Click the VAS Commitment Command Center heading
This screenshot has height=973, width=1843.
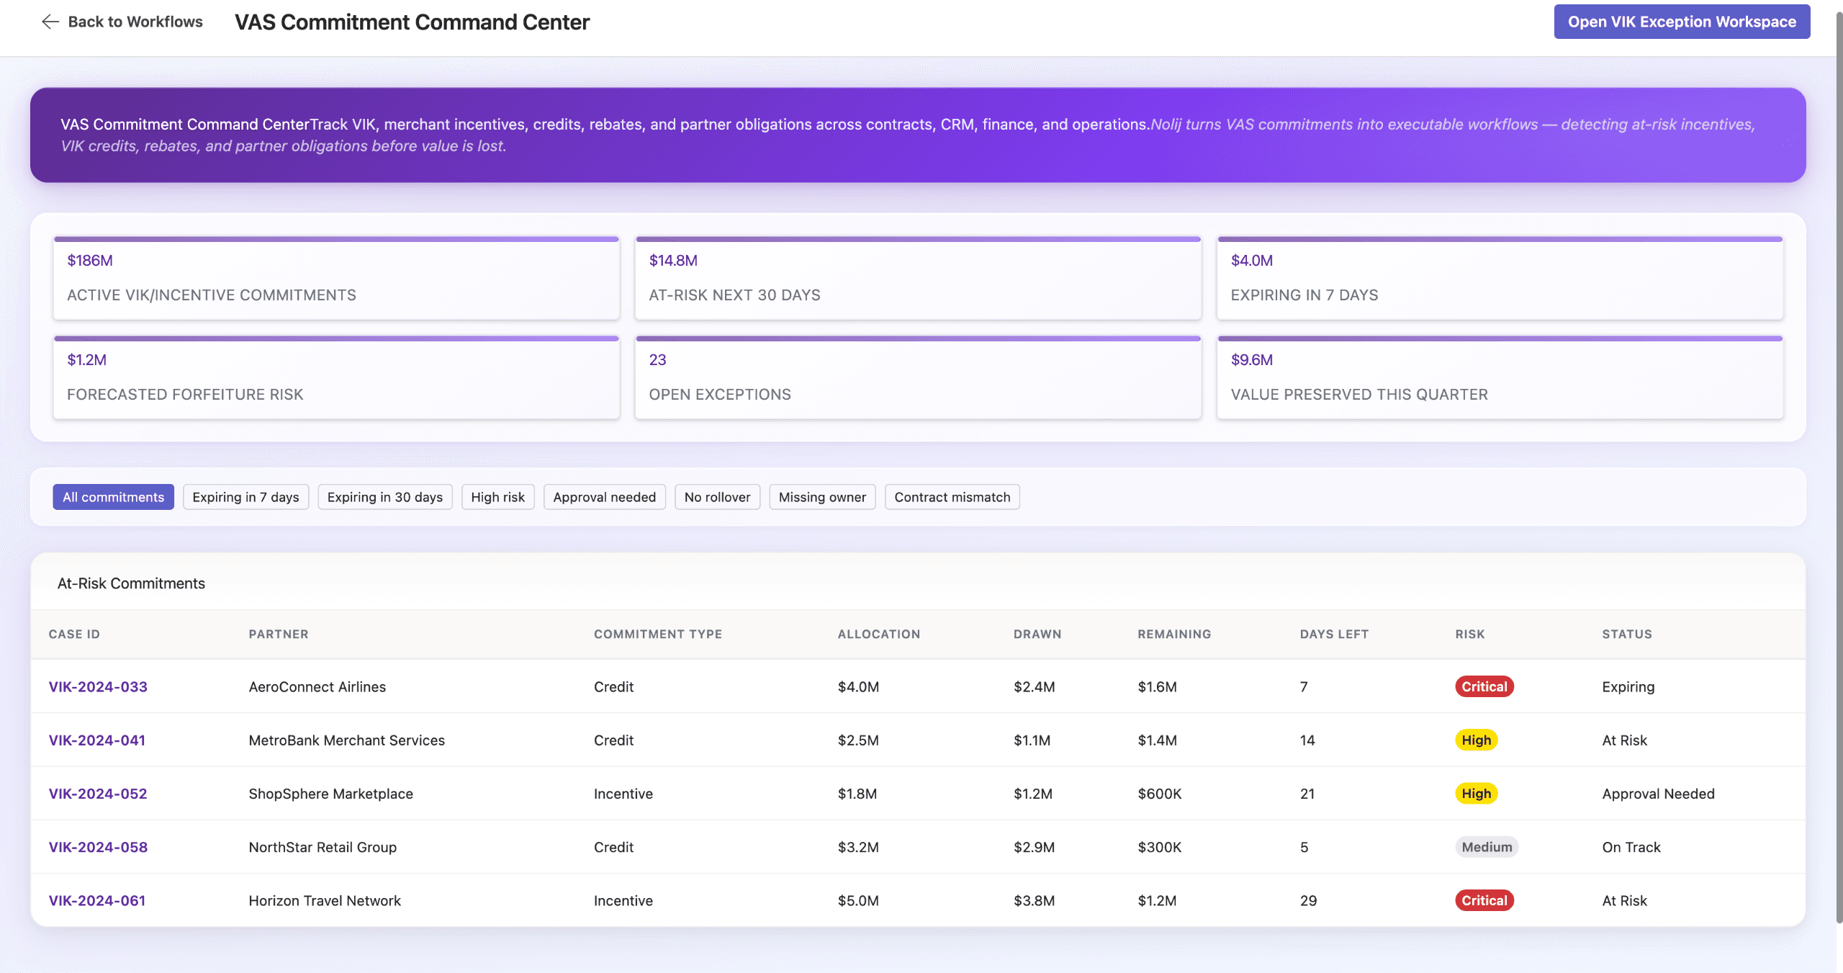pos(412,22)
